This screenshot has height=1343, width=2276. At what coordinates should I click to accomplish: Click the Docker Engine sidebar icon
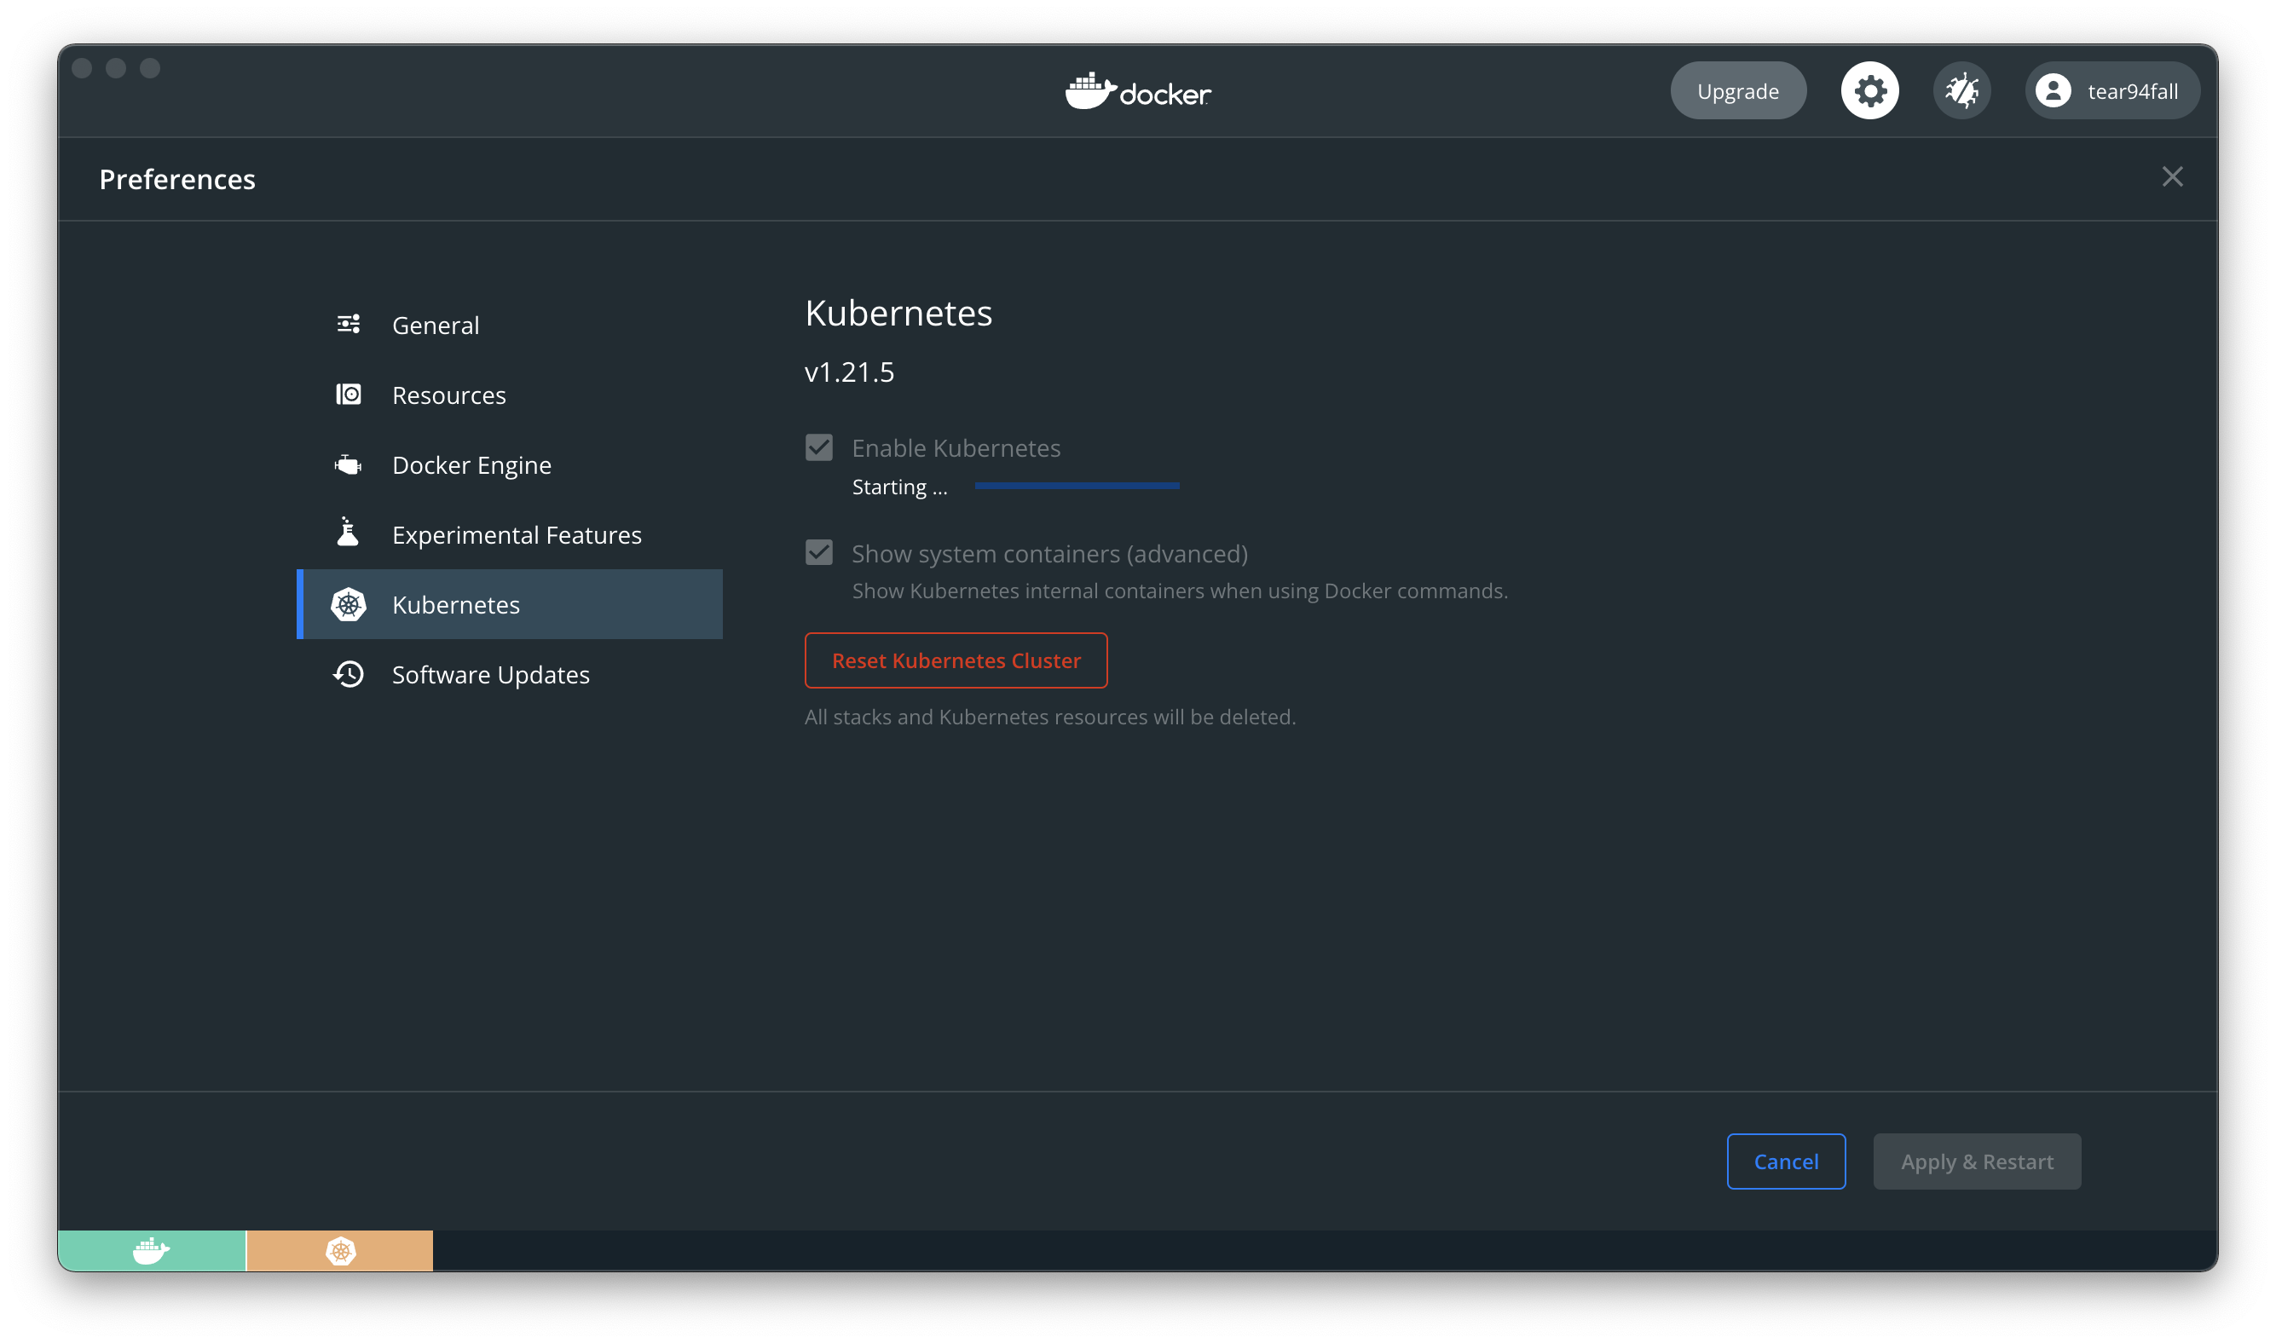[349, 465]
